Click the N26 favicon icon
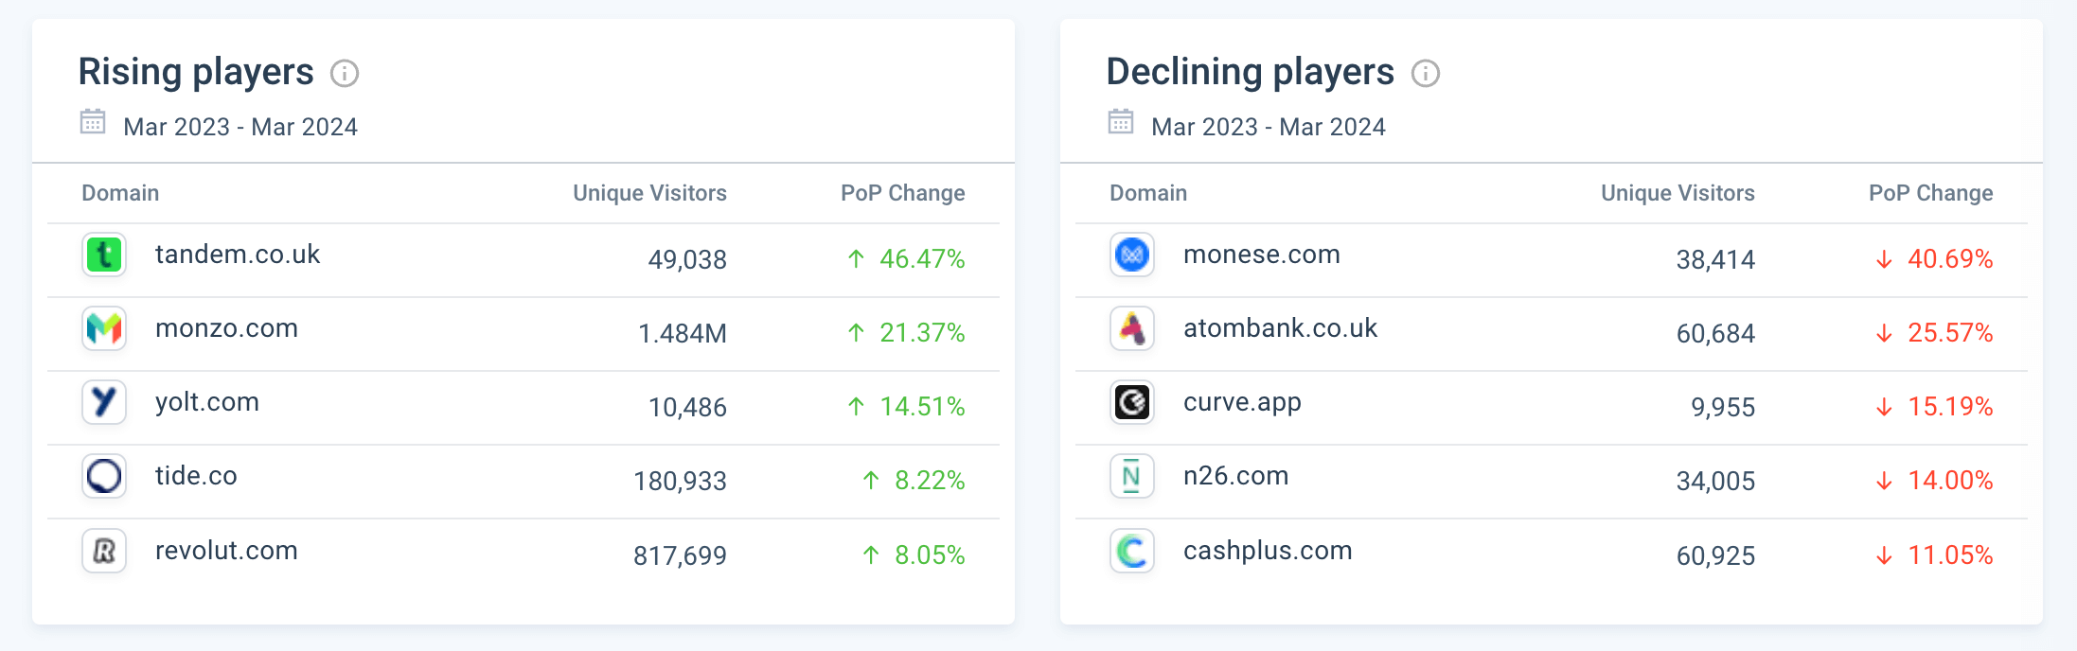2077x651 pixels. pos(1131,476)
